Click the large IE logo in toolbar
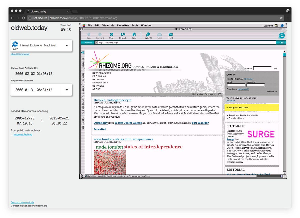The width and height of the screenshot is (300, 218). click(282, 35)
